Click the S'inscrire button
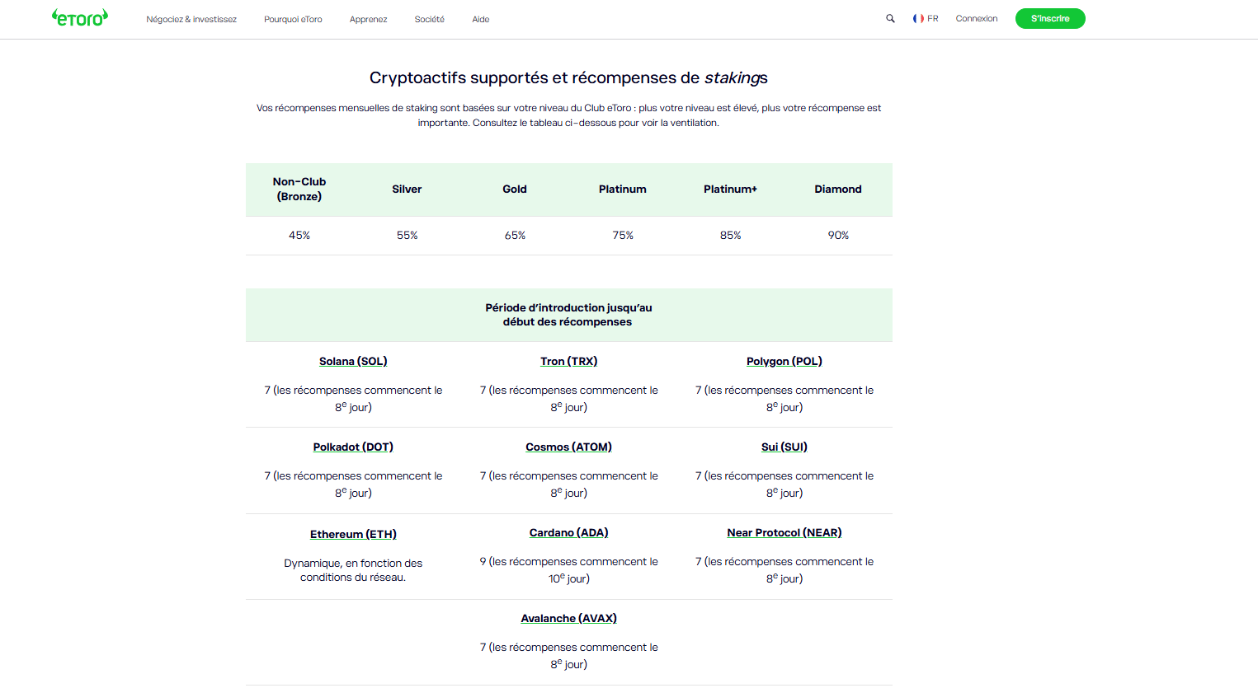Viewport: 1258px width, 688px height. pos(1050,18)
